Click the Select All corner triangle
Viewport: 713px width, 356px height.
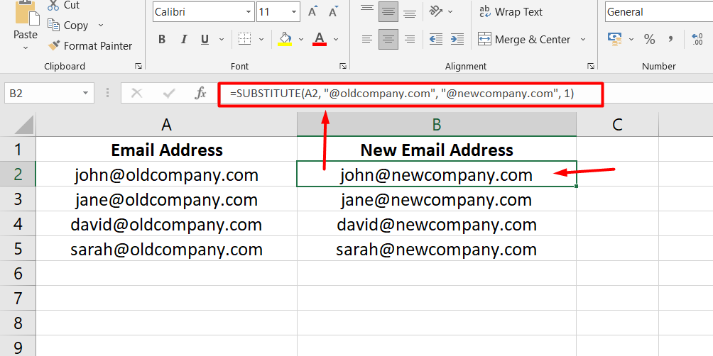click(x=23, y=124)
